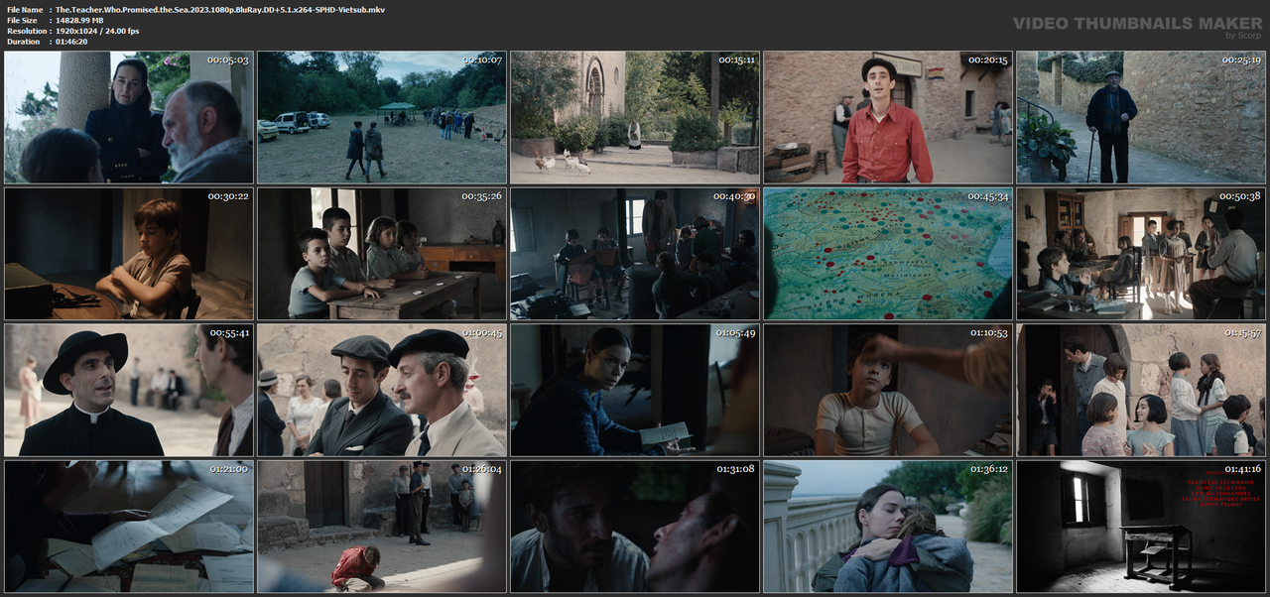Open the frame stamped 00:35:26
The height and width of the screenshot is (597, 1270).
point(382,254)
